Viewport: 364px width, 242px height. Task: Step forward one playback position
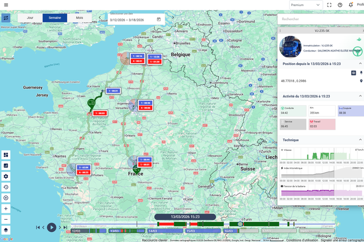click(x=60, y=227)
